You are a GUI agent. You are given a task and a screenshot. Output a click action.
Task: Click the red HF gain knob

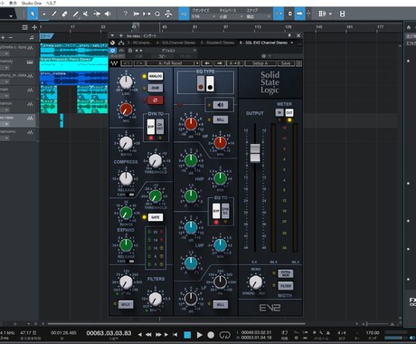click(191, 124)
